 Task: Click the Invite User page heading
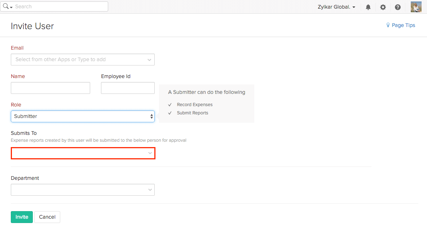(x=32, y=26)
